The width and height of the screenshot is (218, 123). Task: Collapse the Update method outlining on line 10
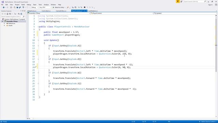click(x=38, y=40)
